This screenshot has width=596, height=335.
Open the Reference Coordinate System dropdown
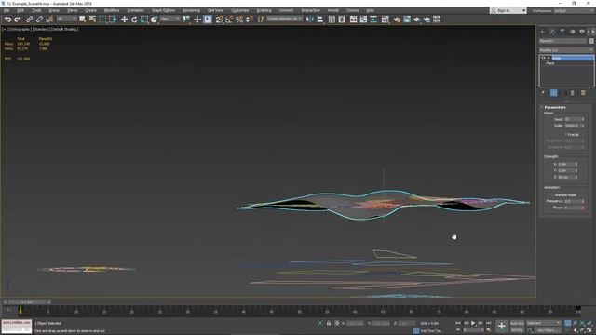click(169, 19)
